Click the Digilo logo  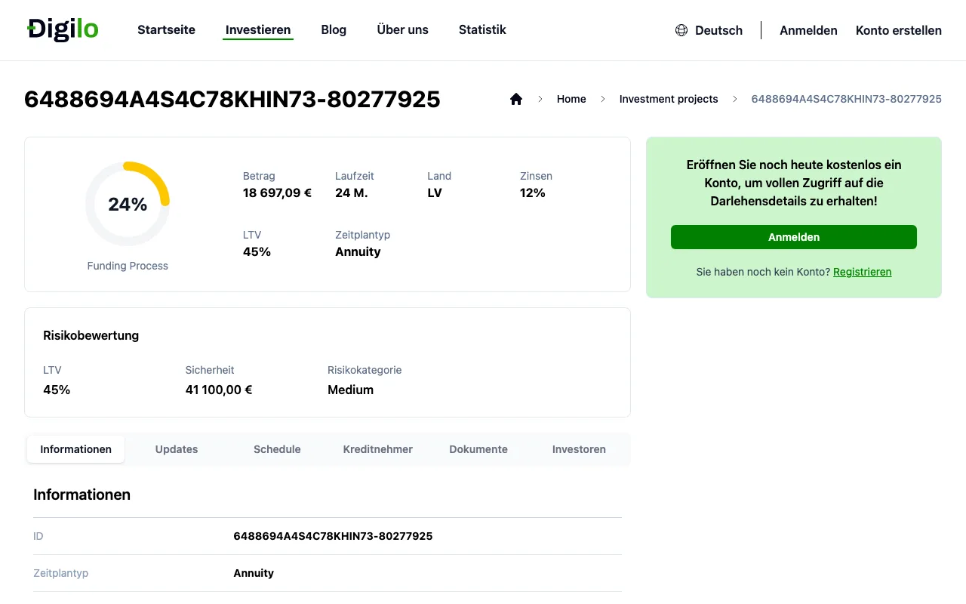coord(63,29)
